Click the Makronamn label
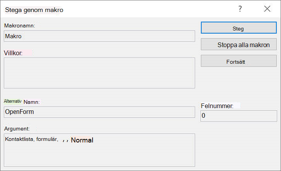 pos(20,25)
